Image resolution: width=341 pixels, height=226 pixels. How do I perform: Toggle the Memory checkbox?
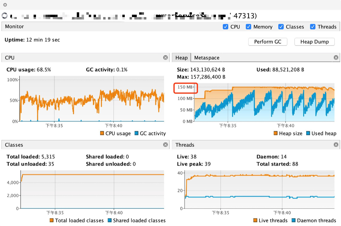tap(248, 27)
